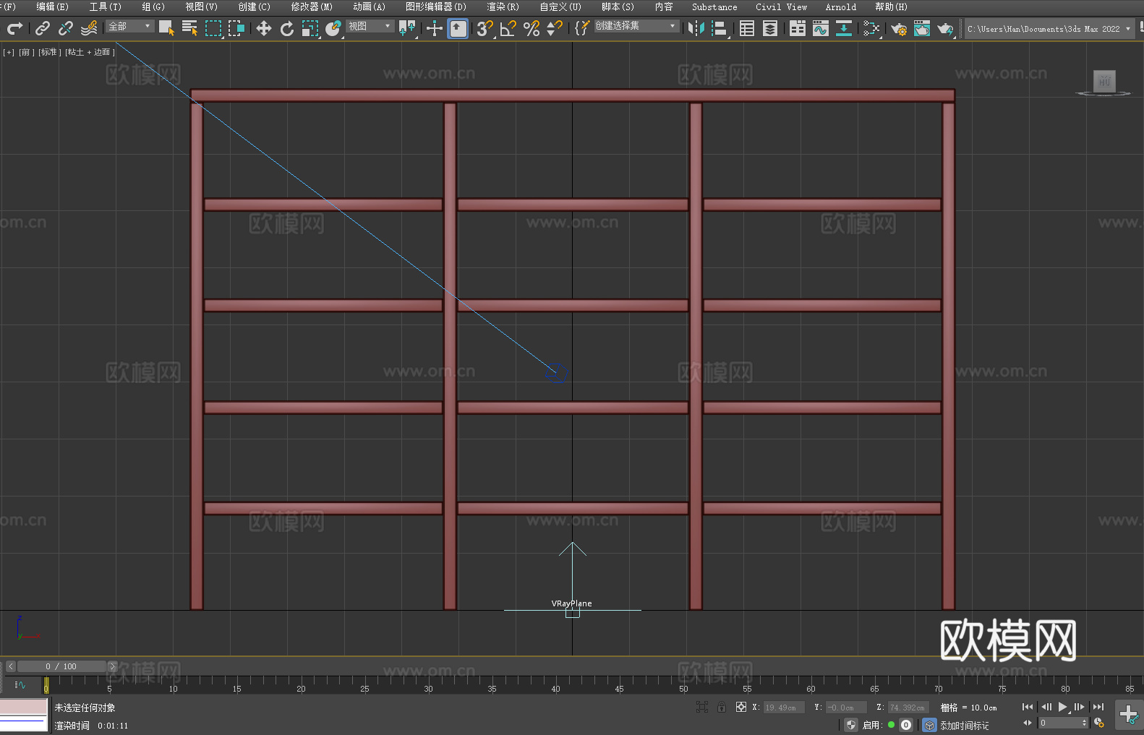Step time slider back with left arrow
The image size is (1144, 735).
pyautogui.click(x=10, y=666)
